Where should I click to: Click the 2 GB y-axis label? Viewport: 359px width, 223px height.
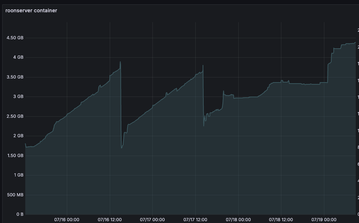(x=18, y=136)
